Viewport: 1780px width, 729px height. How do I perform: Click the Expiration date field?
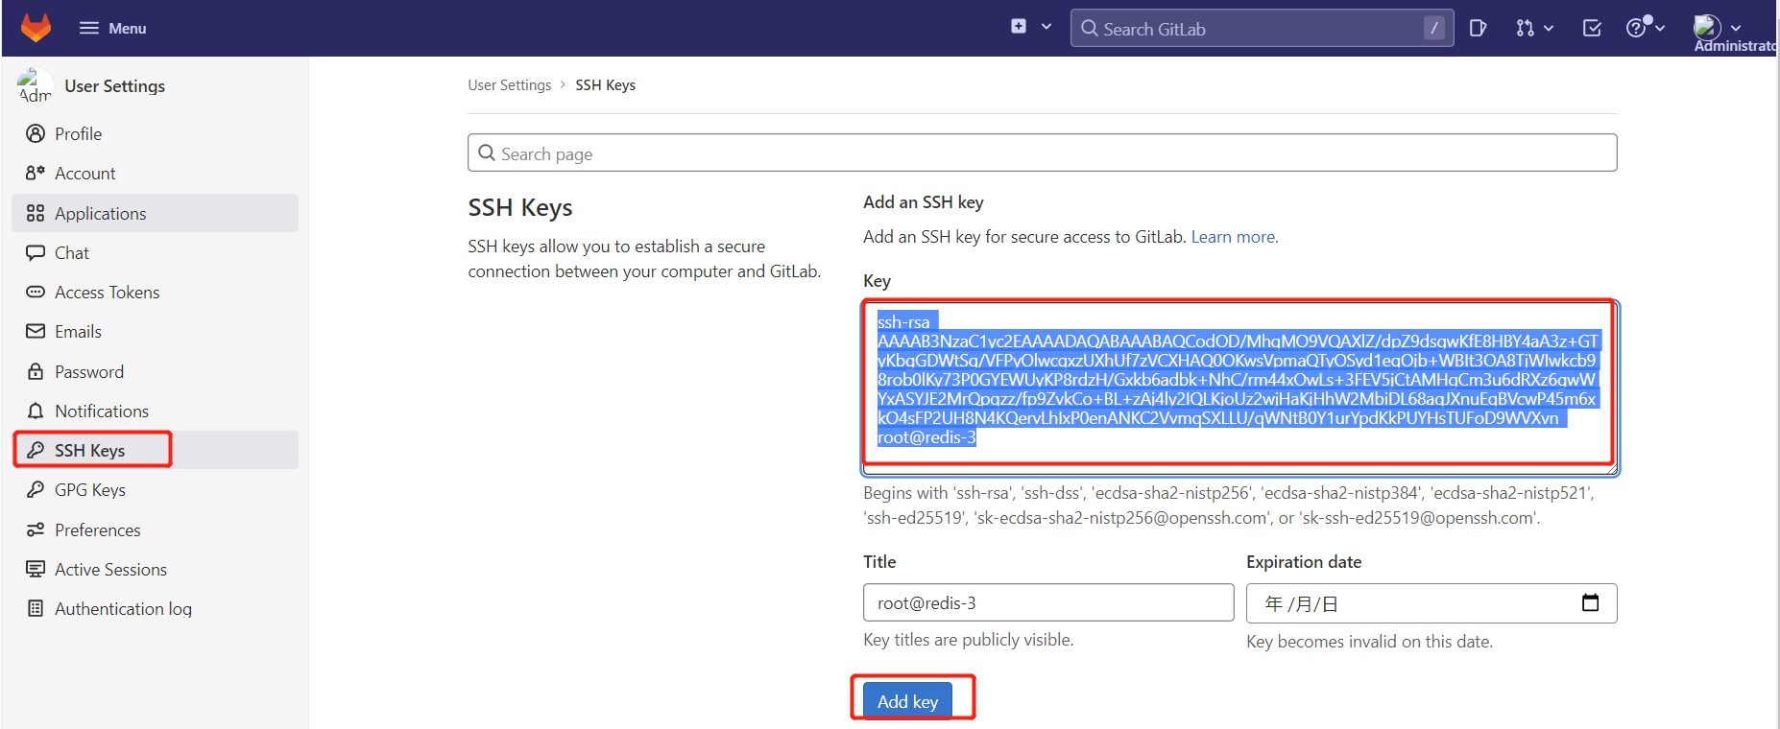point(1431,603)
